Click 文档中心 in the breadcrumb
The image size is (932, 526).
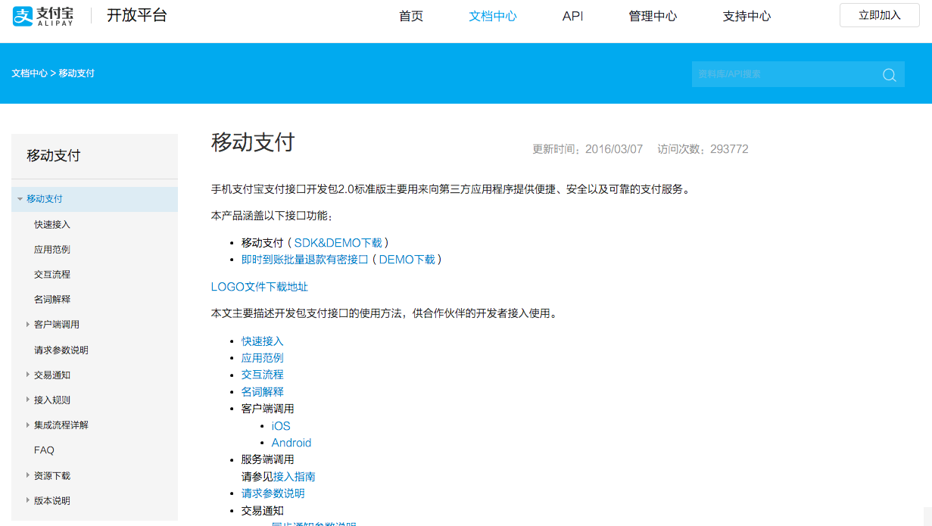click(30, 73)
